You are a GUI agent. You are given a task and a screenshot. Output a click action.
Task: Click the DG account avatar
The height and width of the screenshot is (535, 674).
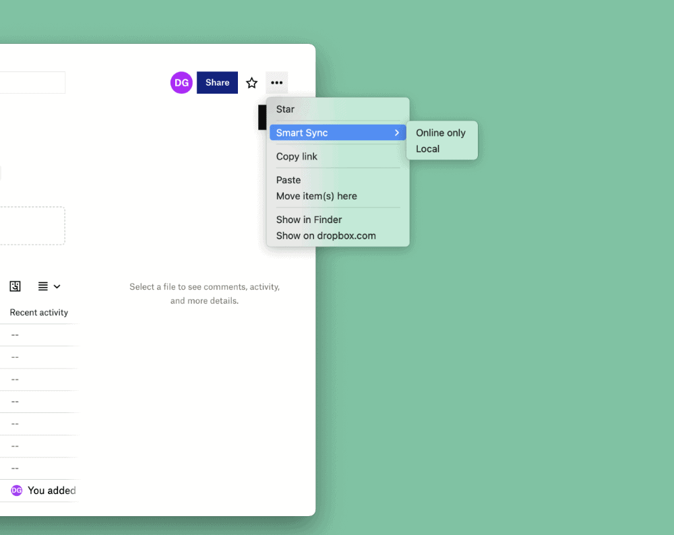click(181, 82)
